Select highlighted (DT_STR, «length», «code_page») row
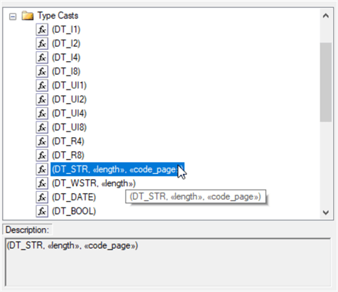 click(117, 169)
